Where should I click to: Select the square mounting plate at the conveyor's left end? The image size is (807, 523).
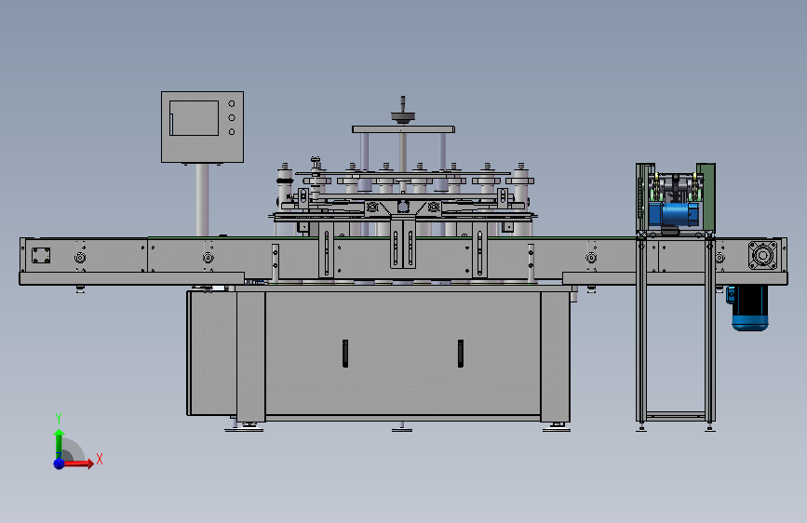point(41,255)
